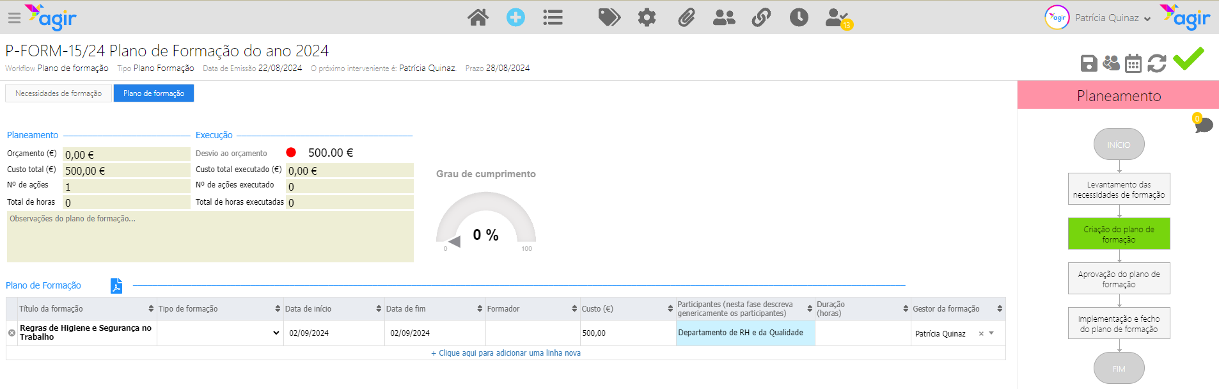1219x389 pixels.
Task: Sort by Data de início column
Action: click(379, 308)
